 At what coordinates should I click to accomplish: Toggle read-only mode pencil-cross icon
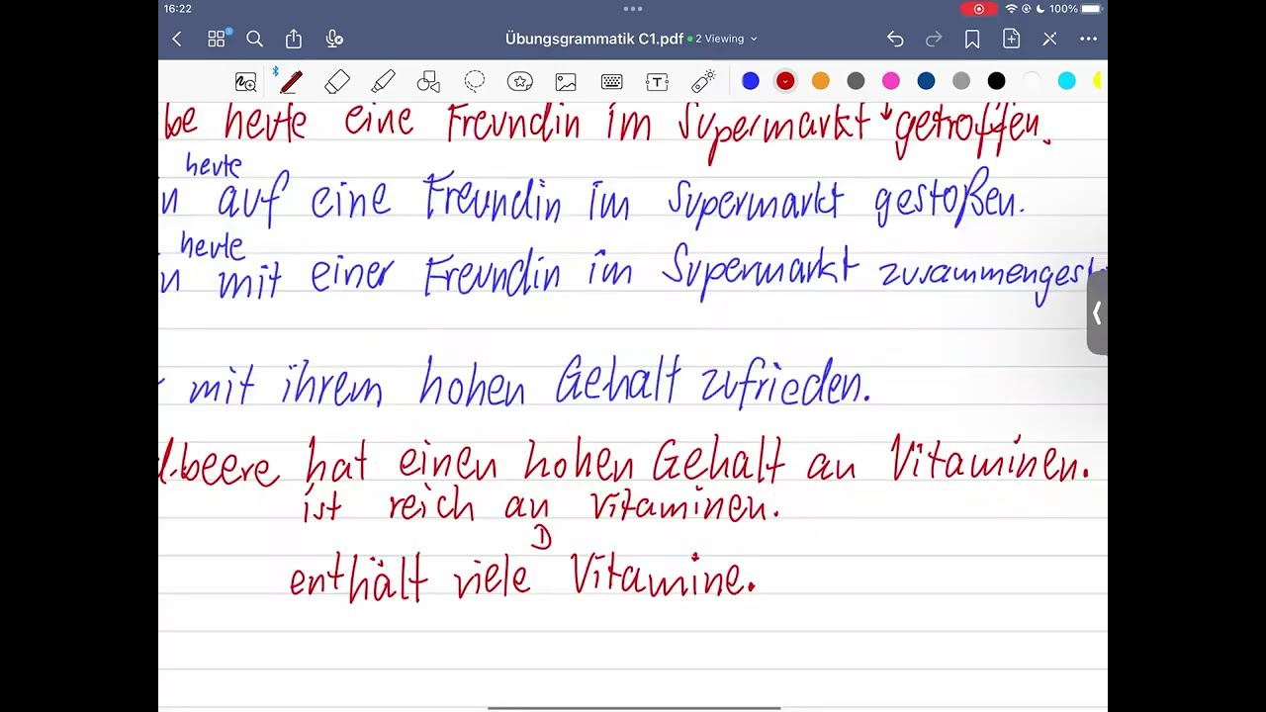click(x=1049, y=39)
